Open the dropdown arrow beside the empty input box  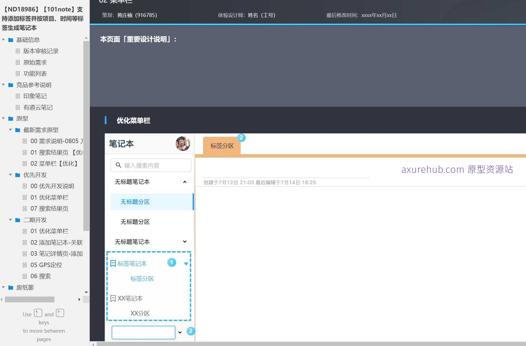click(180, 332)
